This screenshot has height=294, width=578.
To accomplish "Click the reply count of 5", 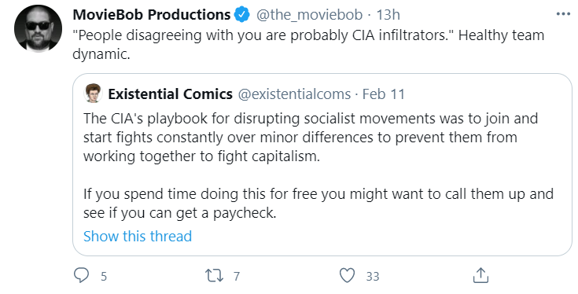I will (x=104, y=277).
